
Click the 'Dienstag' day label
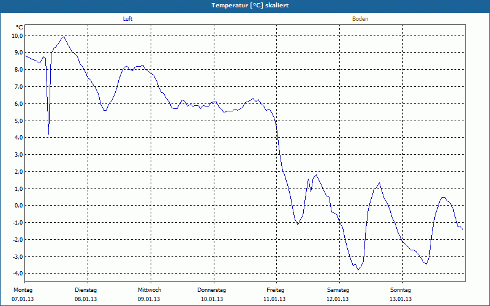pyautogui.click(x=86, y=290)
